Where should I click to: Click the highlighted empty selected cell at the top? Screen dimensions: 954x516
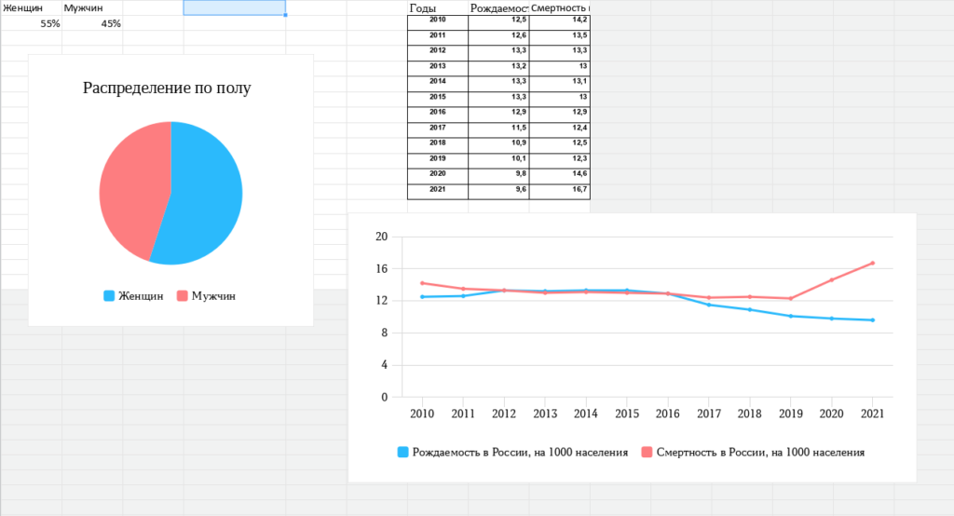(234, 7)
